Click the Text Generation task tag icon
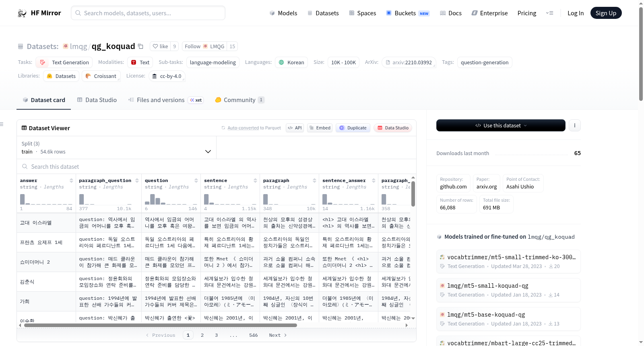Image resolution: width=644 pixels, height=346 pixels. point(43,62)
